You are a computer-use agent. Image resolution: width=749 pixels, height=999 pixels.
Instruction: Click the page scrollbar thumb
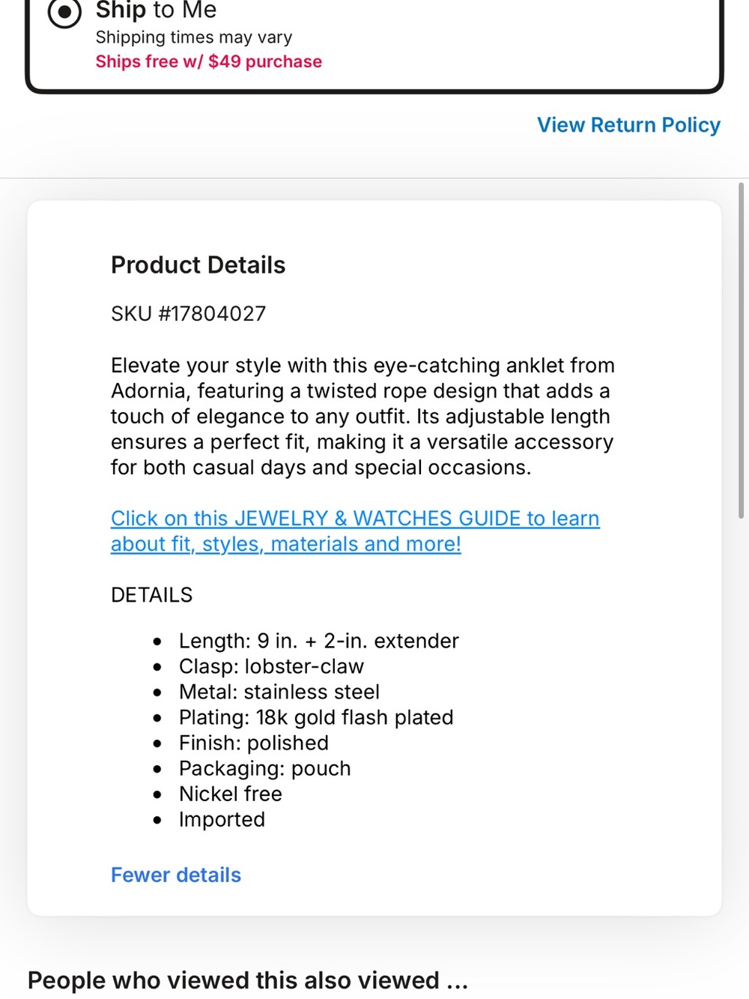tap(741, 350)
